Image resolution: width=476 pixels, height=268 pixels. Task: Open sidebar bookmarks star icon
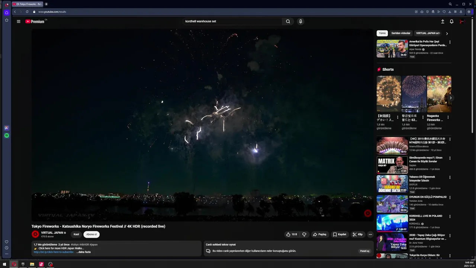6,20
